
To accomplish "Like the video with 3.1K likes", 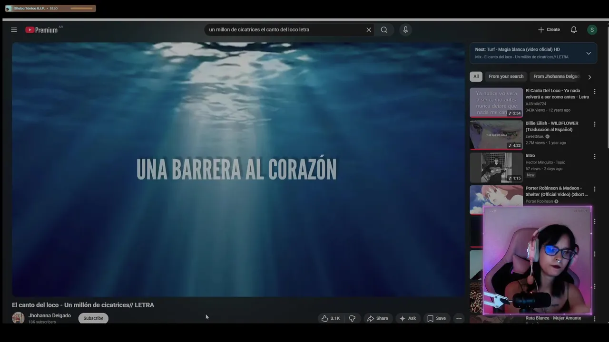I will coord(331,318).
